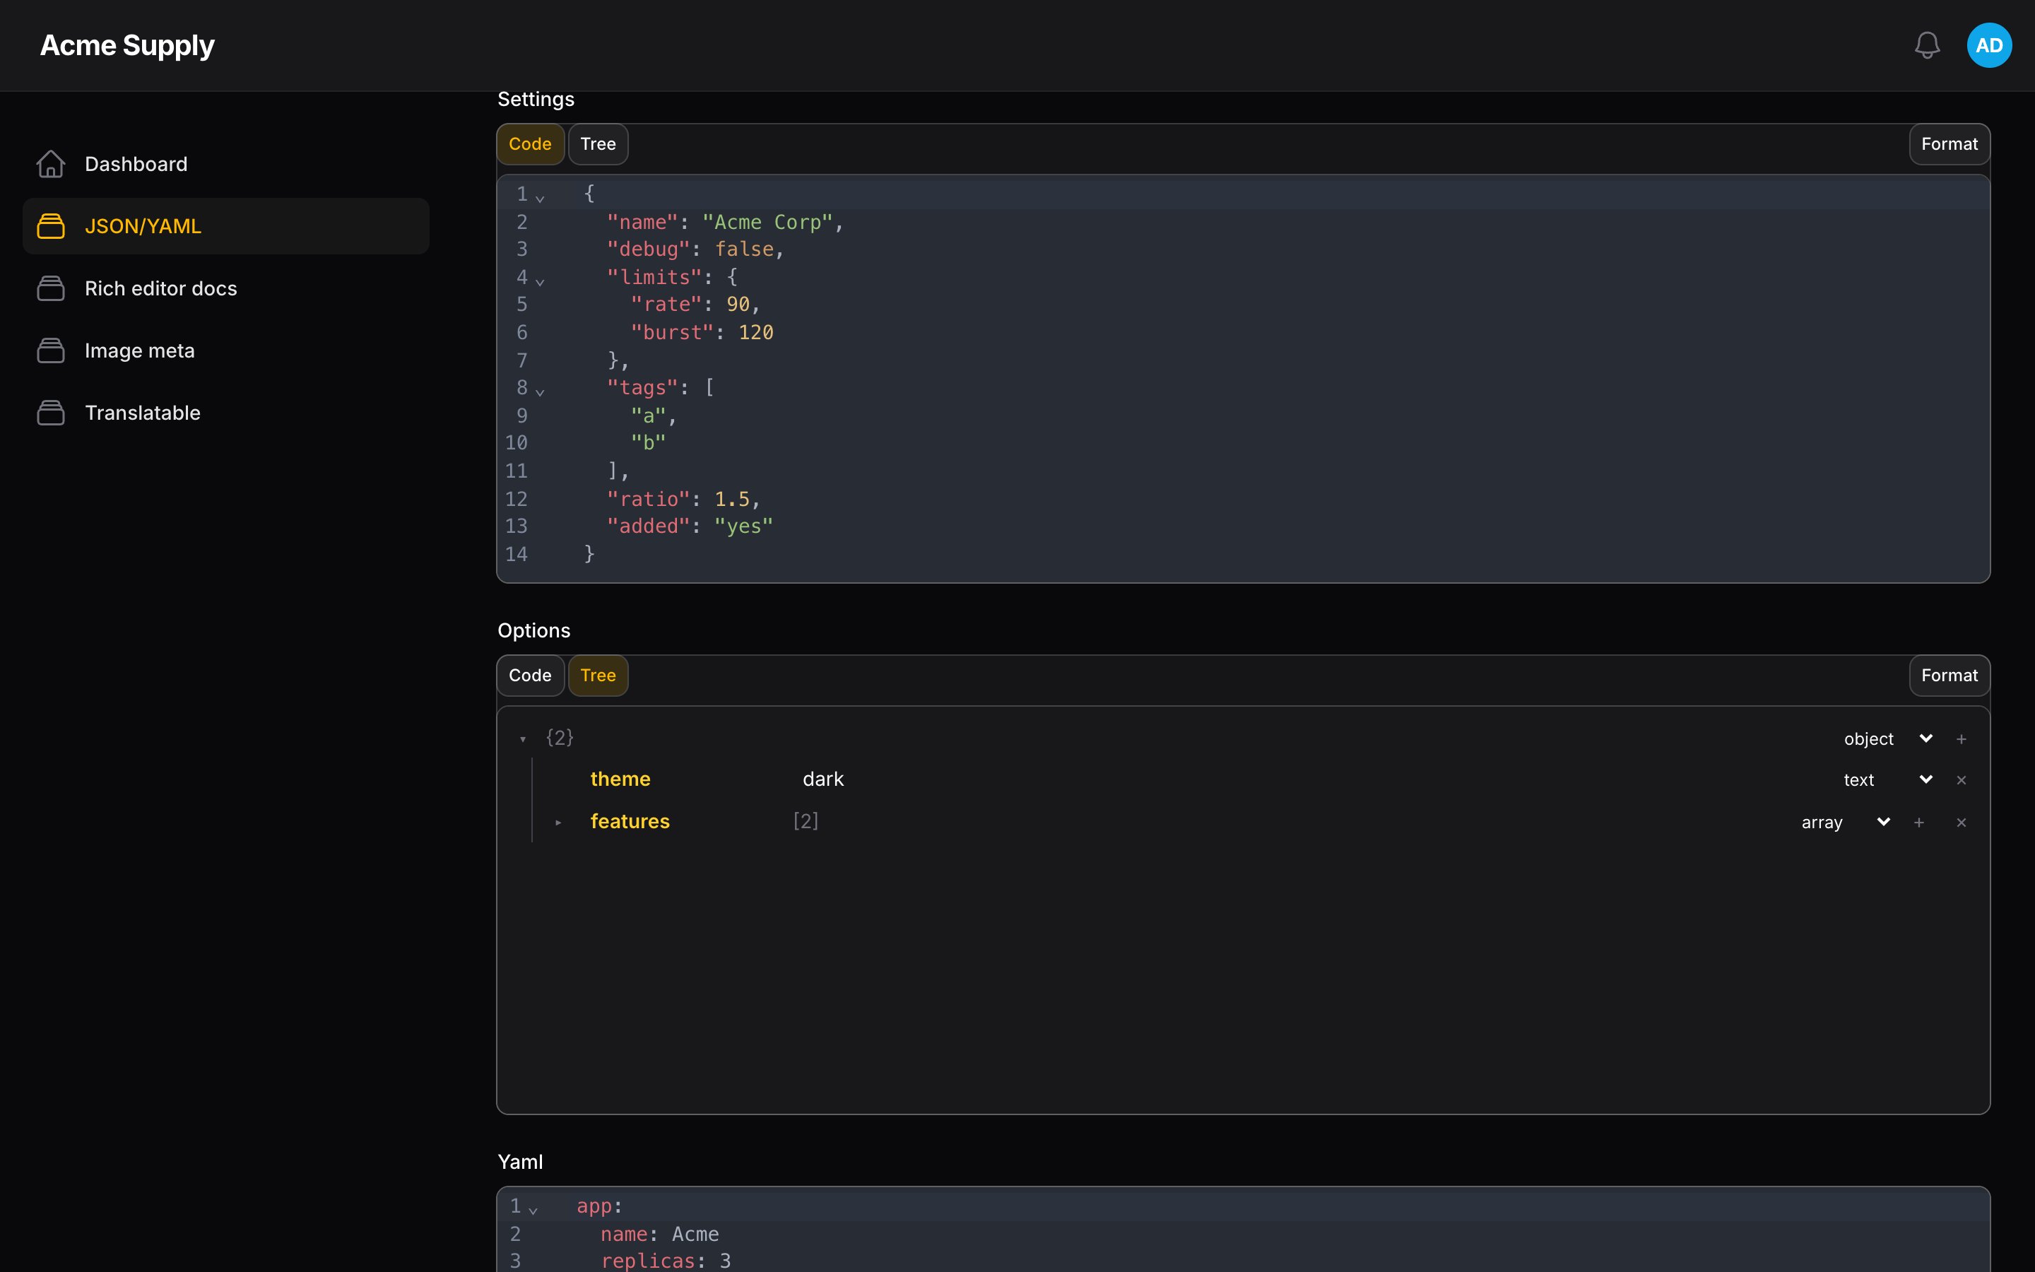The height and width of the screenshot is (1272, 2035).
Task: Open the notifications bell
Action: 1926,45
